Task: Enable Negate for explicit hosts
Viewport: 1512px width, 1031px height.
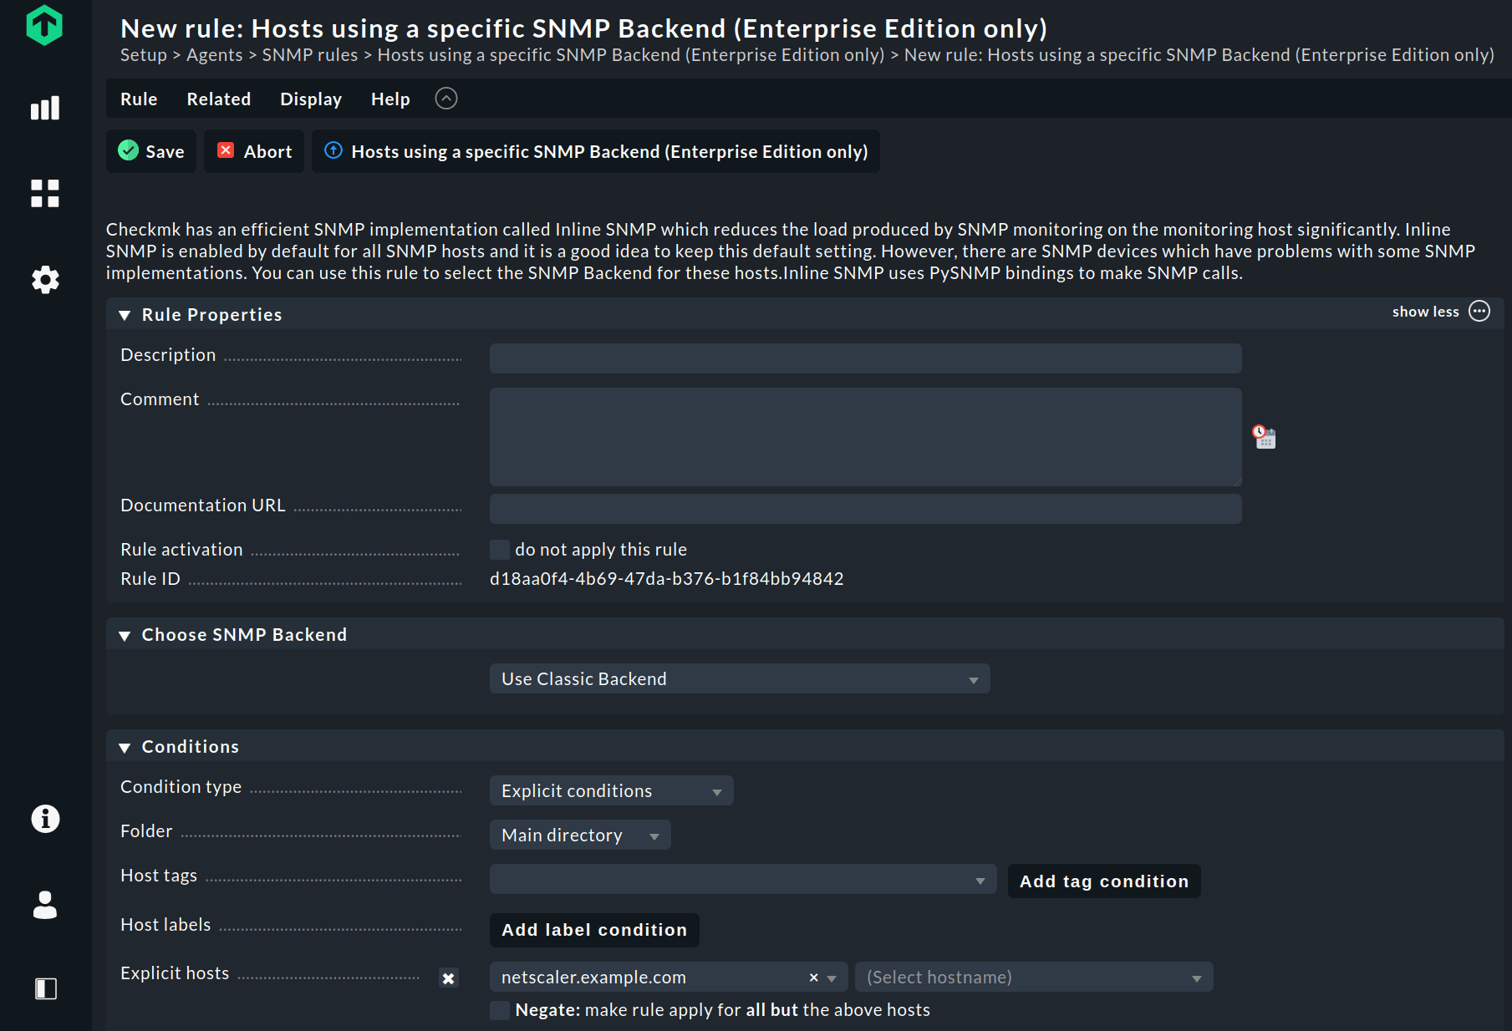Action: (500, 1009)
